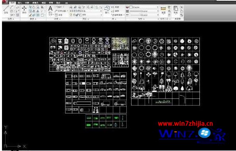
Task: Select the Multileader (多重引线) tool
Action: tap(60, 11)
